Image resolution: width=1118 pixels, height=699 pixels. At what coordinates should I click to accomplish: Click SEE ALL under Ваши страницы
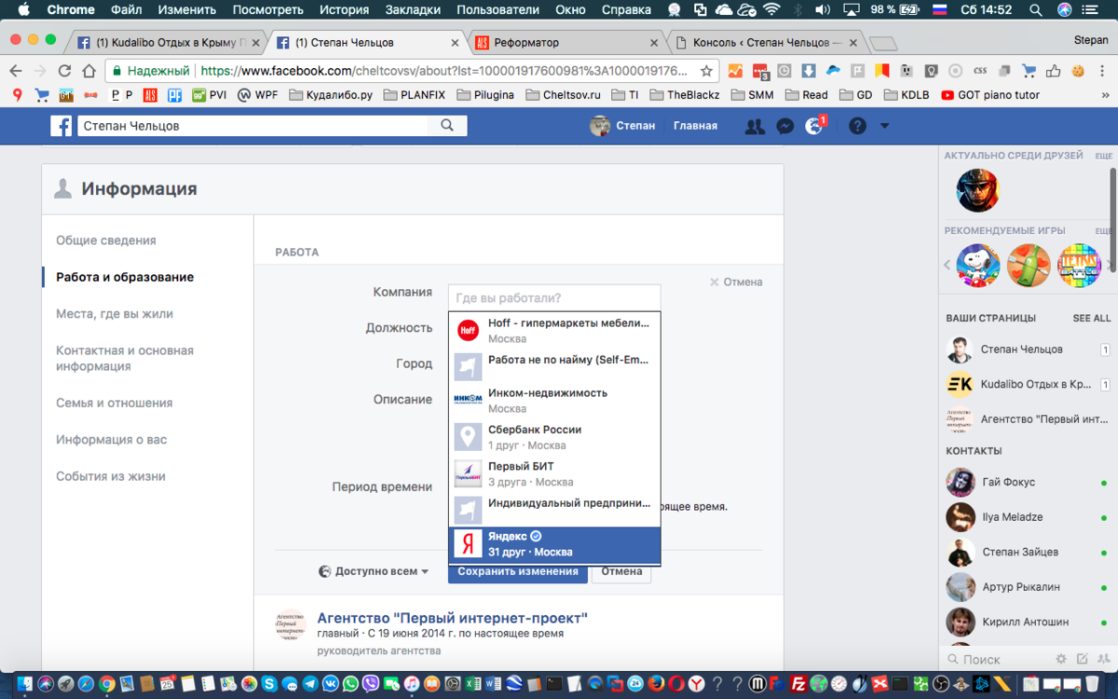point(1092,318)
